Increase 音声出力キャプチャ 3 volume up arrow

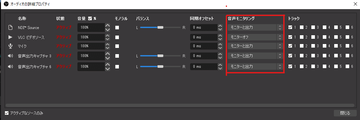[107, 53]
